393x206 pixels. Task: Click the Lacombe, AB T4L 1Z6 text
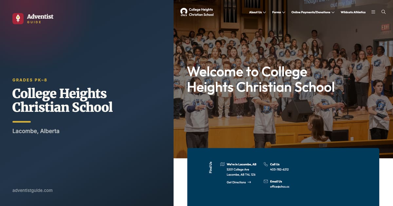click(241, 174)
